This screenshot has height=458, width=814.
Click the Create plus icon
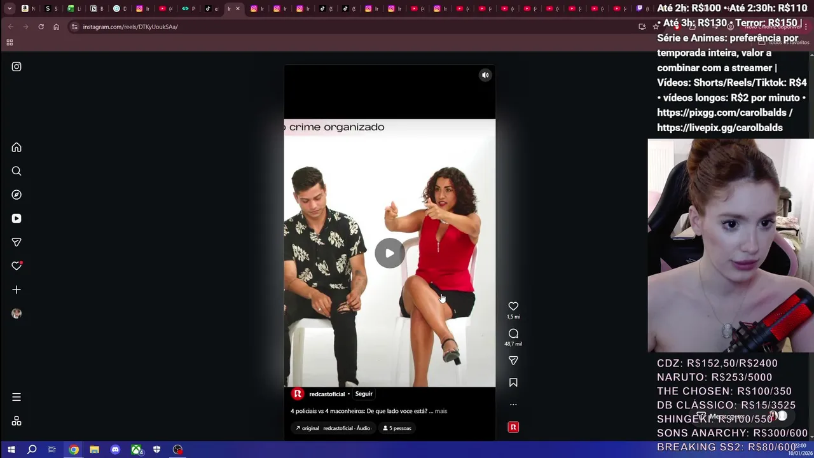click(x=17, y=289)
